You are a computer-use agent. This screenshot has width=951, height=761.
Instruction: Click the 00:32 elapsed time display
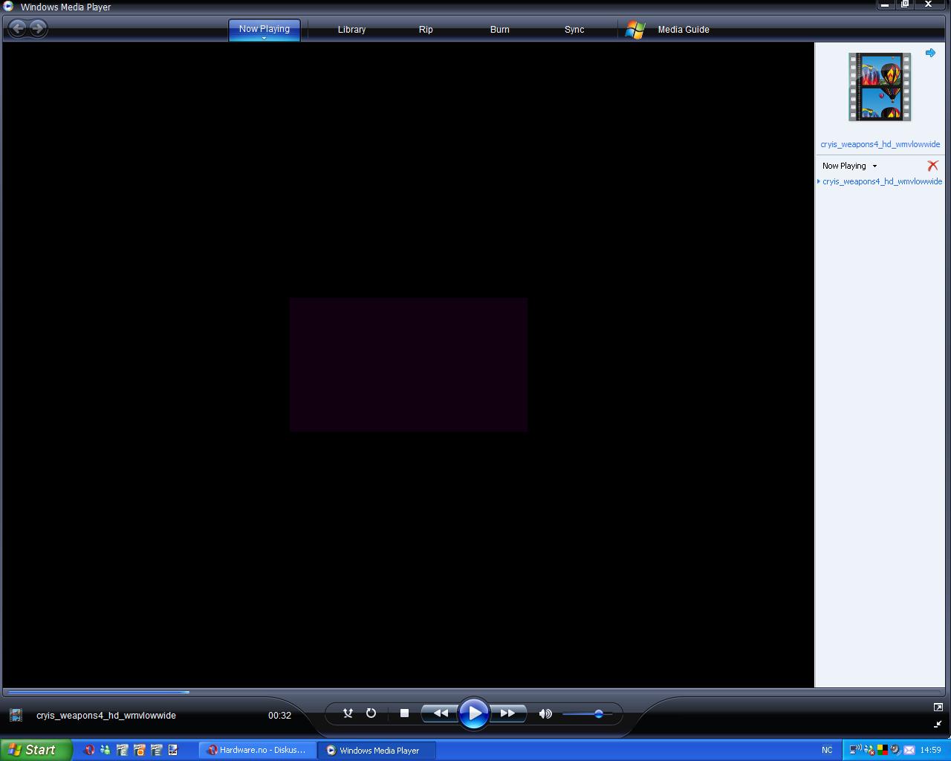point(279,716)
